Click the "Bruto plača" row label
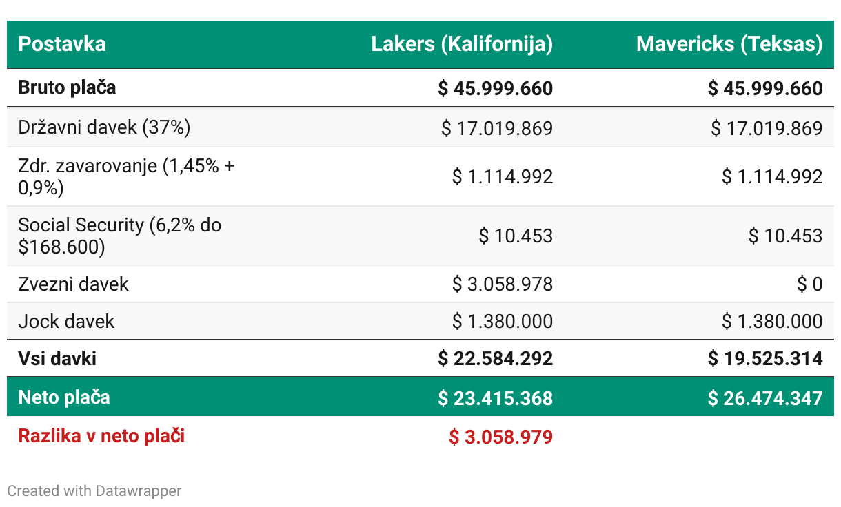Viewport: 841px width, 507px height. (67, 87)
